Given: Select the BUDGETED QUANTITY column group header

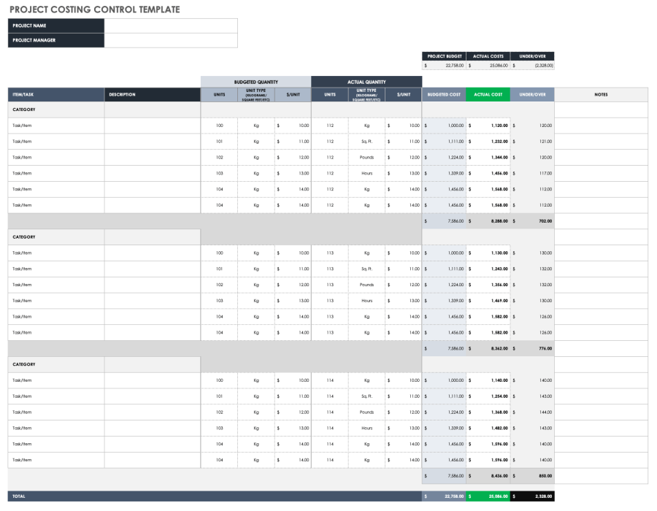Looking at the screenshot, I should tap(255, 81).
